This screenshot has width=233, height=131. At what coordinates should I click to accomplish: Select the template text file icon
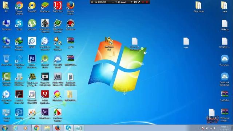(225, 43)
